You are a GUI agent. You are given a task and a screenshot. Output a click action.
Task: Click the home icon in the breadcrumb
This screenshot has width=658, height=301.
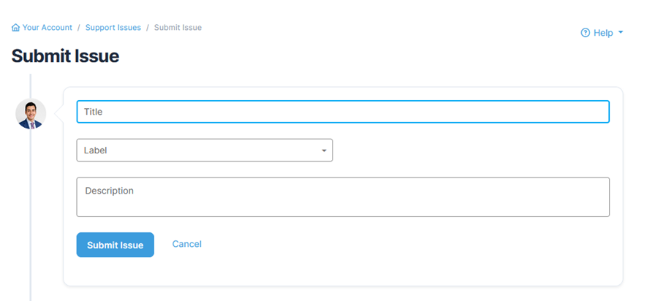tap(15, 28)
